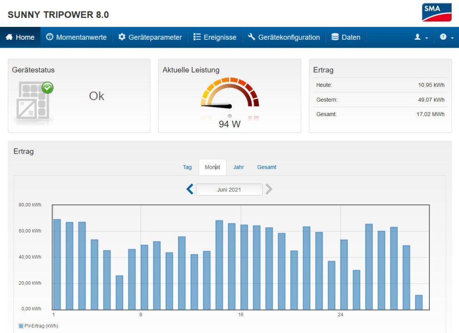Click the 80,00 kWh axis label
The image size is (459, 333).
point(30,205)
